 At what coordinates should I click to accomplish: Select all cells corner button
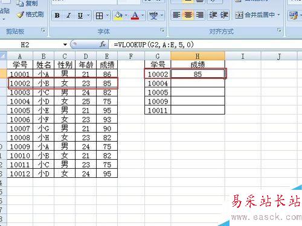click(x=3, y=55)
